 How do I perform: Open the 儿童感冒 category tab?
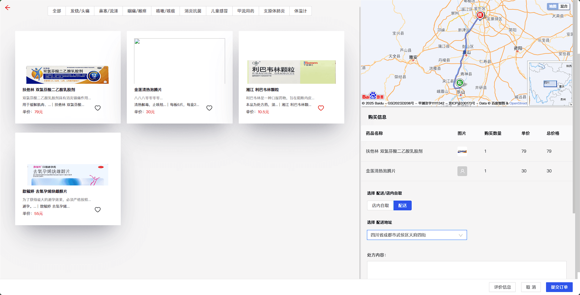click(219, 11)
